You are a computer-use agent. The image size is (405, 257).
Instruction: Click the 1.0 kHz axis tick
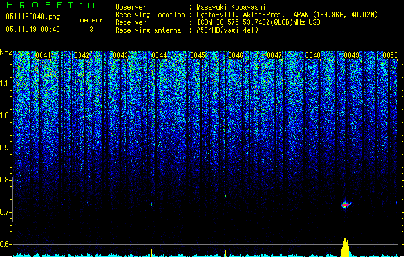6,116
